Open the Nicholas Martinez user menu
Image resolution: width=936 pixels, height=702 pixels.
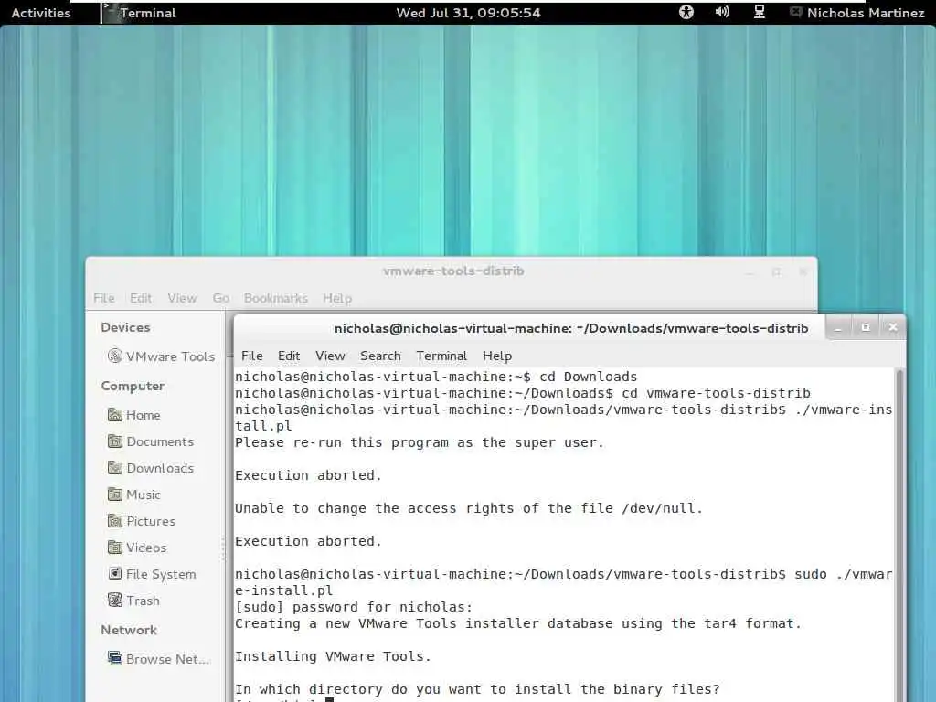coord(866,13)
